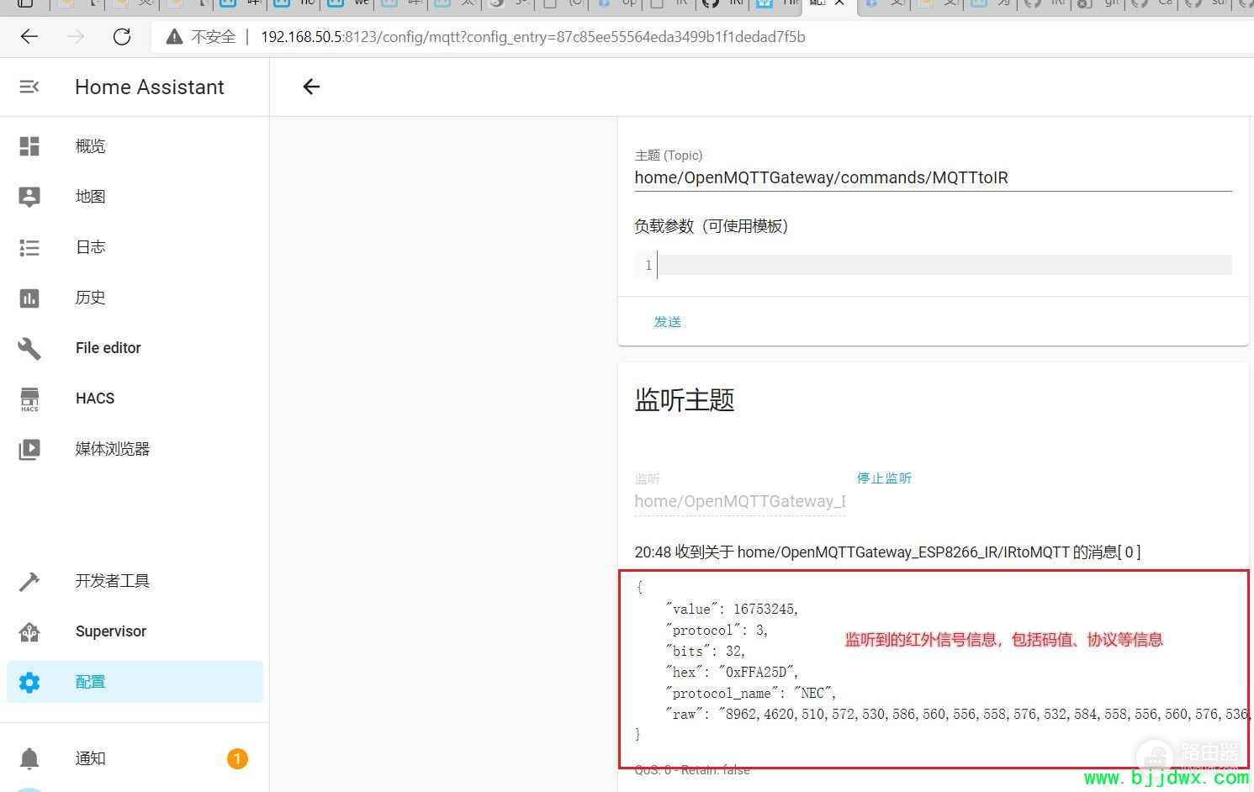
Task: Click 发送 to publish the MQTT message
Action: coord(668,322)
